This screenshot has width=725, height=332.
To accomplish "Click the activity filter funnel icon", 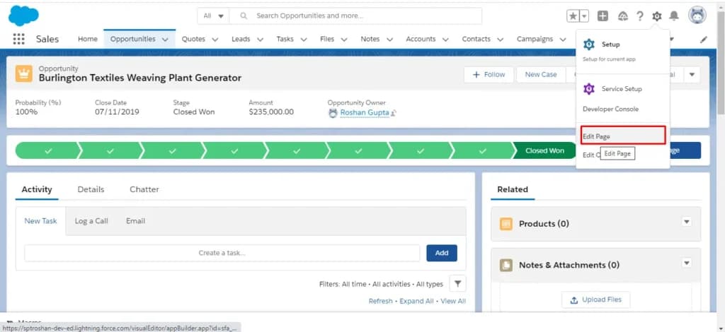I will pos(457,283).
